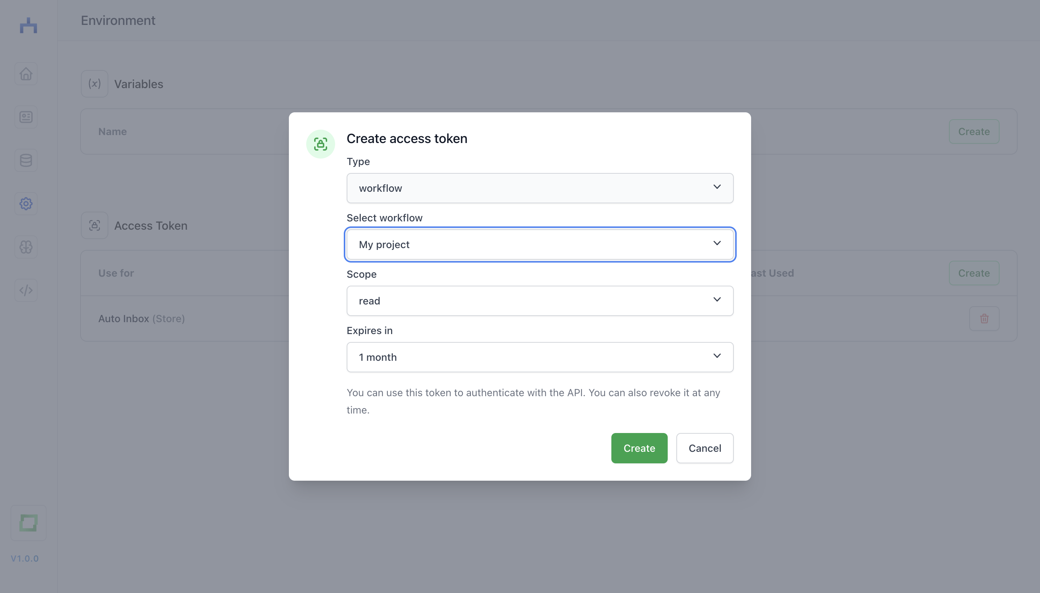Screen dimensions: 1040x593
Task: Open the Home icon in sidebar
Action: [26, 74]
